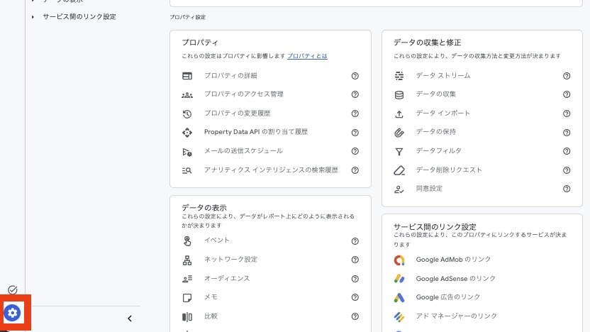Click the audience person-list icon
Screen dimensions: 590x332
point(187,279)
